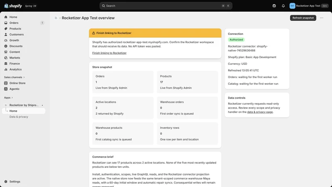This screenshot has width=332, height=187.
Task: Open the Online Store channel
Action: point(24,83)
